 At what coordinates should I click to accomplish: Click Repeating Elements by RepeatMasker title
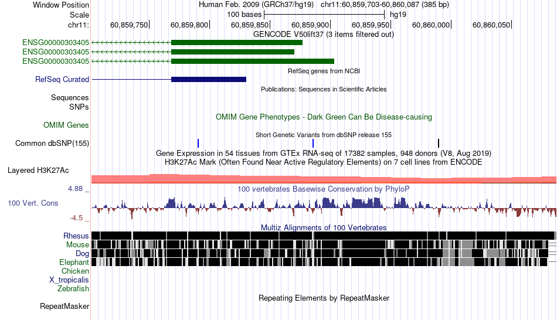click(324, 298)
